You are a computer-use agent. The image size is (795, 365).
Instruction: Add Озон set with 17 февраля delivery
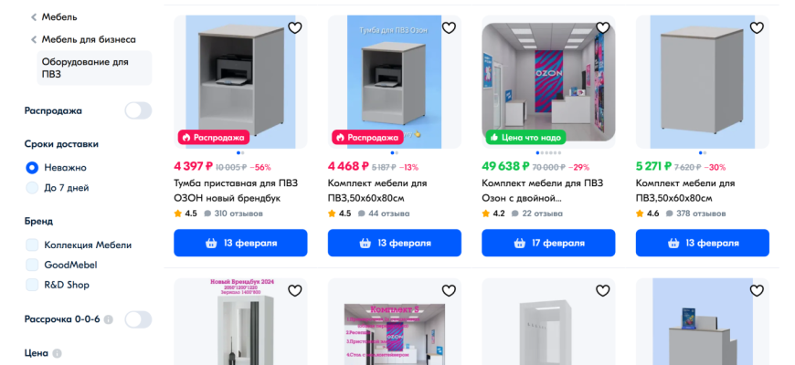tap(548, 243)
